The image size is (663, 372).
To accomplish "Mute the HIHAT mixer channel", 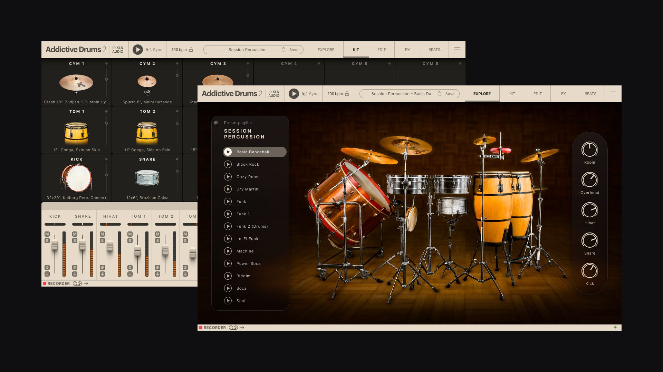I will pyautogui.click(x=102, y=234).
